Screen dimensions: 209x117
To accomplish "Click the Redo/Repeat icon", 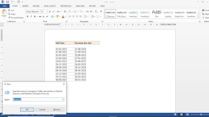I will [19, 2].
